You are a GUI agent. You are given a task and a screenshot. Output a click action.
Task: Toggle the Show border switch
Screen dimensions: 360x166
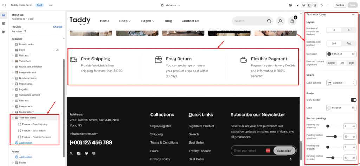point(353,100)
